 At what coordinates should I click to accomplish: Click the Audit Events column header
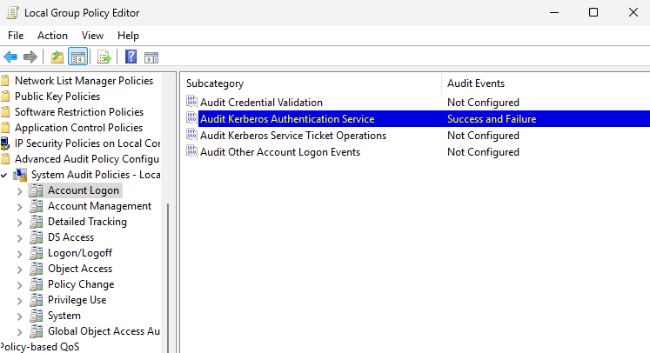point(475,83)
